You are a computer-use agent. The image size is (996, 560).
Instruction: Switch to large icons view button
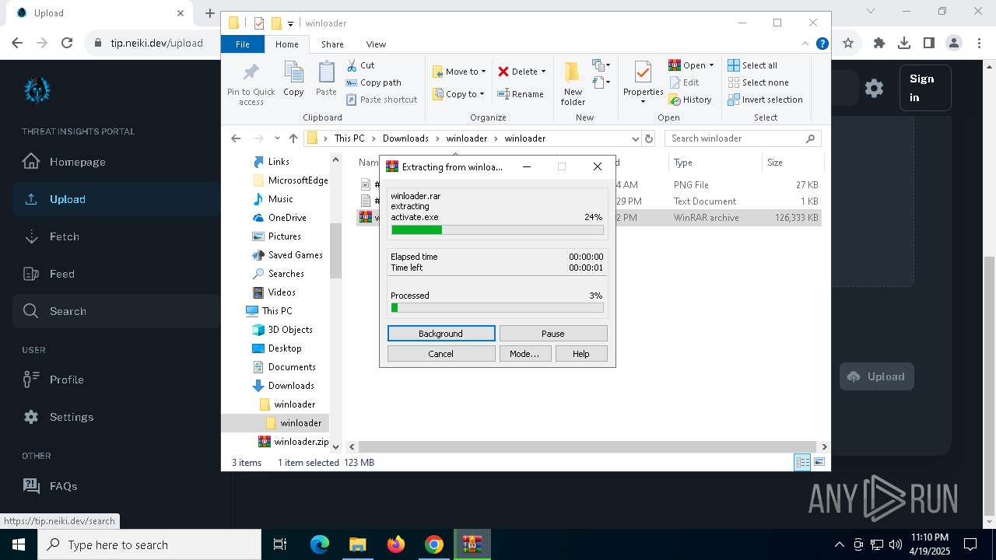(x=819, y=462)
